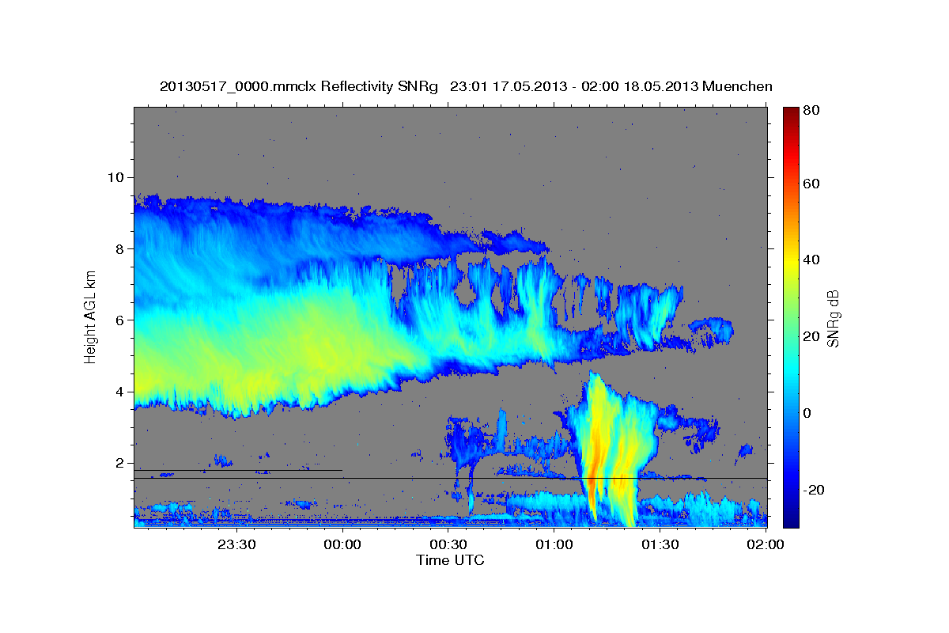Click the 01:00 time tick label
The image size is (949, 633).
click(554, 544)
